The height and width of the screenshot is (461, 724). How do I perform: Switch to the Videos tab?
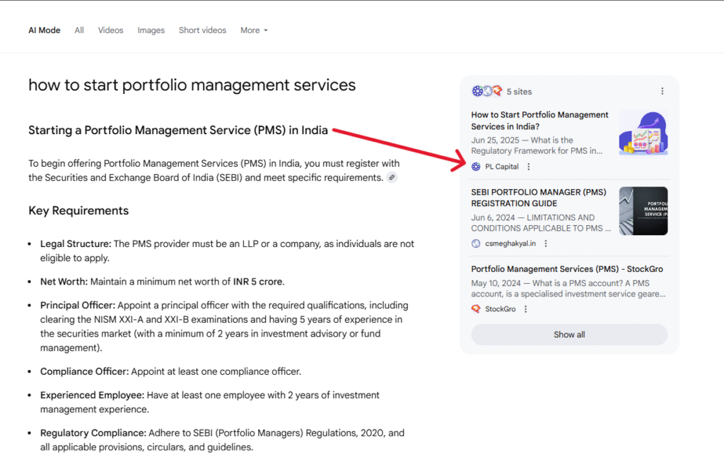110,30
